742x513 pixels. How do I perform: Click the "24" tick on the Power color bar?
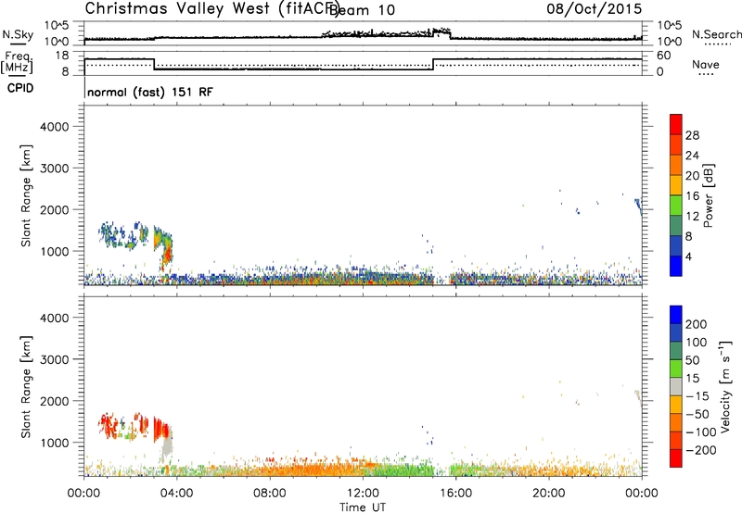[x=692, y=156]
